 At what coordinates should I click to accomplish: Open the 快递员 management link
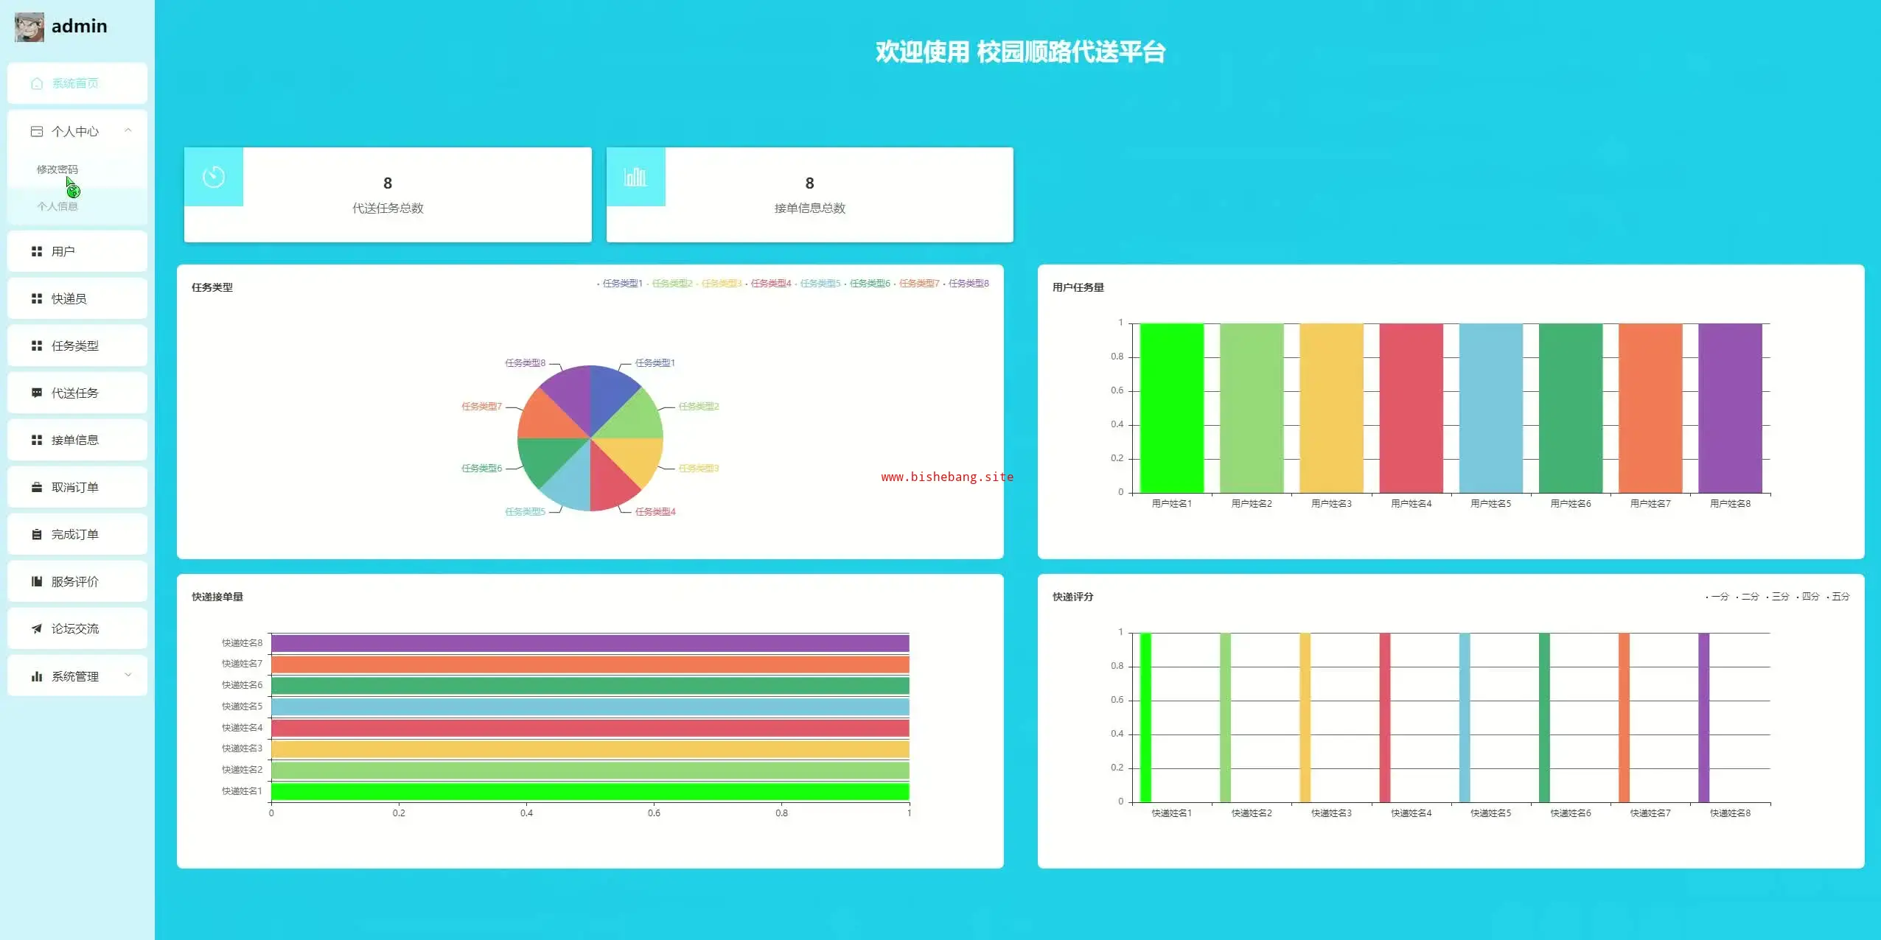pyautogui.click(x=69, y=299)
